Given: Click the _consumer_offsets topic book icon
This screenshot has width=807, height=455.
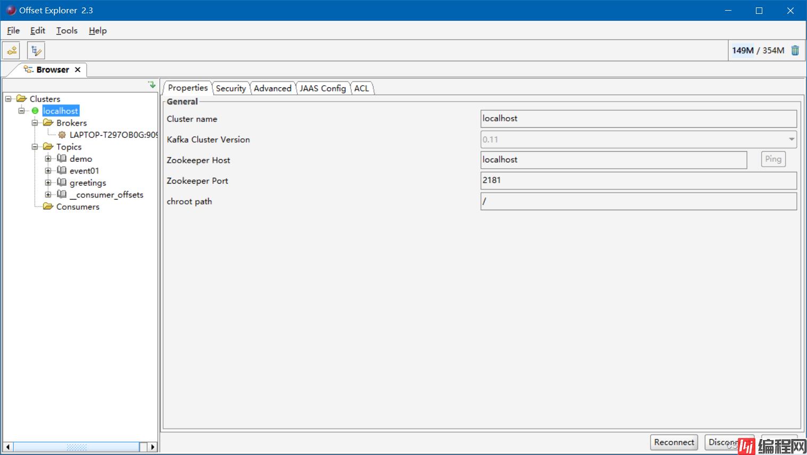Looking at the screenshot, I should 62,194.
